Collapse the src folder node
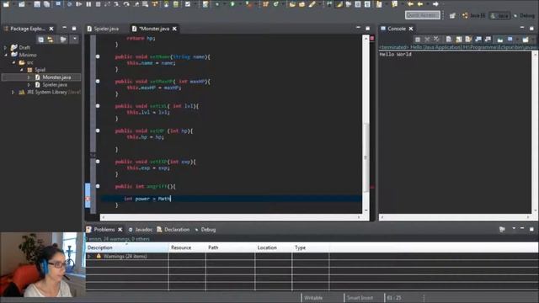The image size is (539, 303). [13, 62]
